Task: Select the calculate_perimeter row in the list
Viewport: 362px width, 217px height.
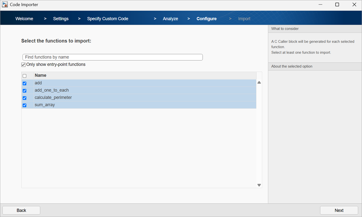Action: click(x=108, y=97)
